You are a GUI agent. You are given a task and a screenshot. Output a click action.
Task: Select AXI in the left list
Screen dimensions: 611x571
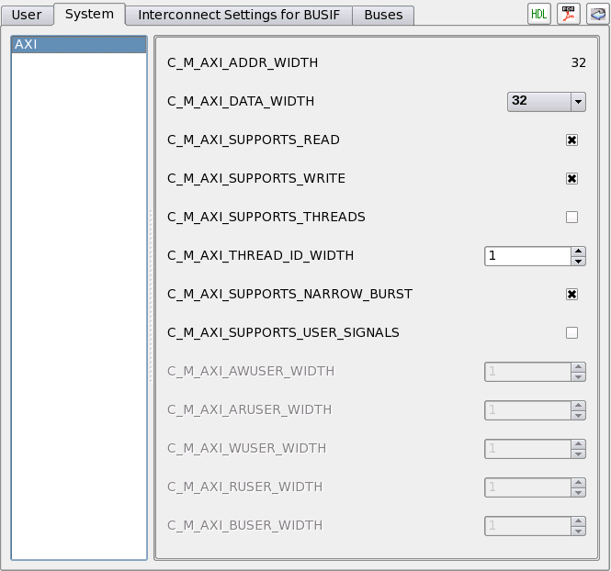(79, 44)
